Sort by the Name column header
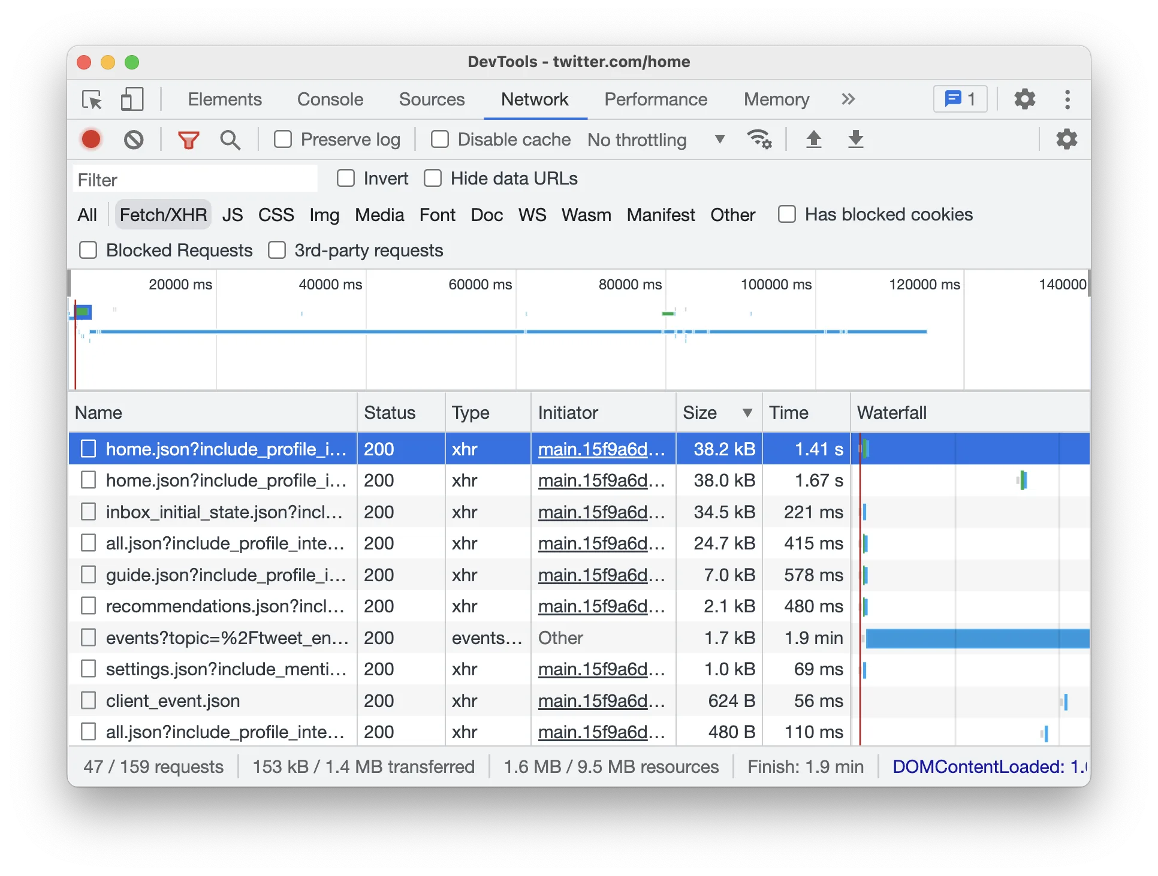The height and width of the screenshot is (876, 1158). click(213, 412)
